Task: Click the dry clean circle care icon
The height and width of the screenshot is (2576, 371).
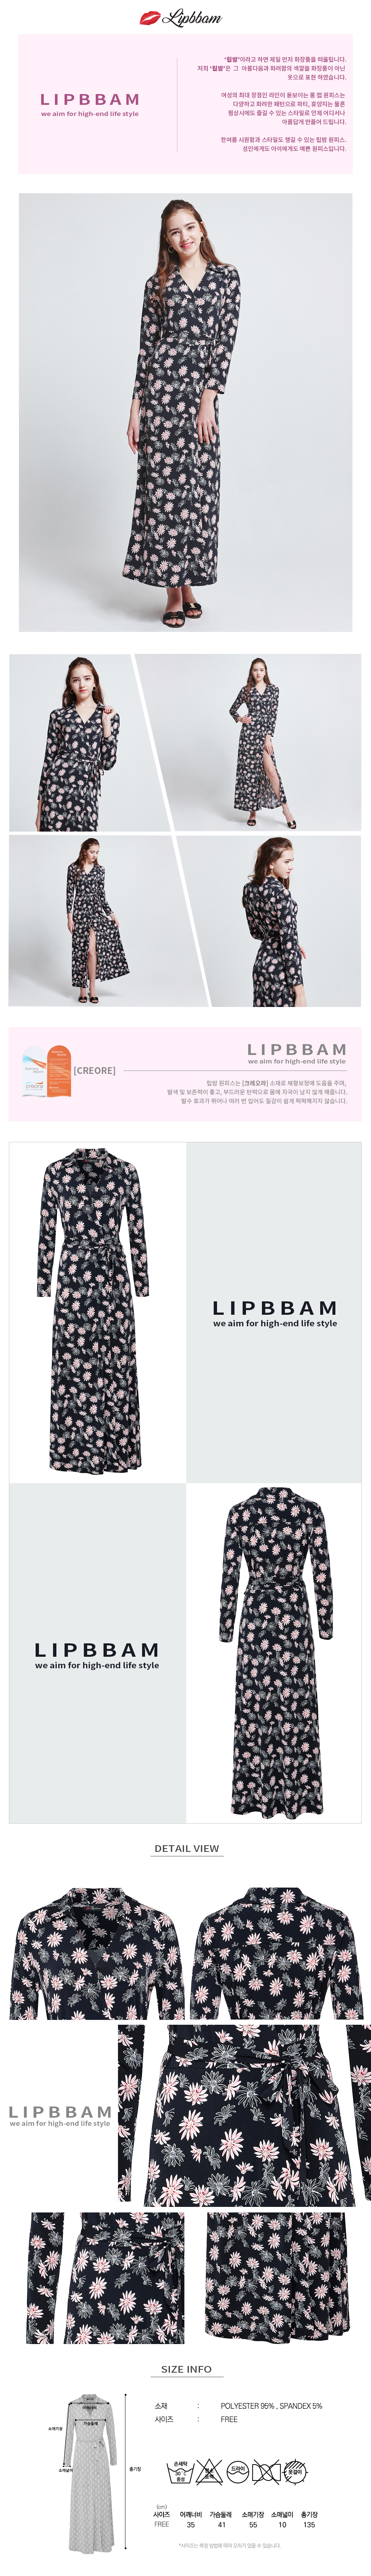Action: tap(237, 2471)
